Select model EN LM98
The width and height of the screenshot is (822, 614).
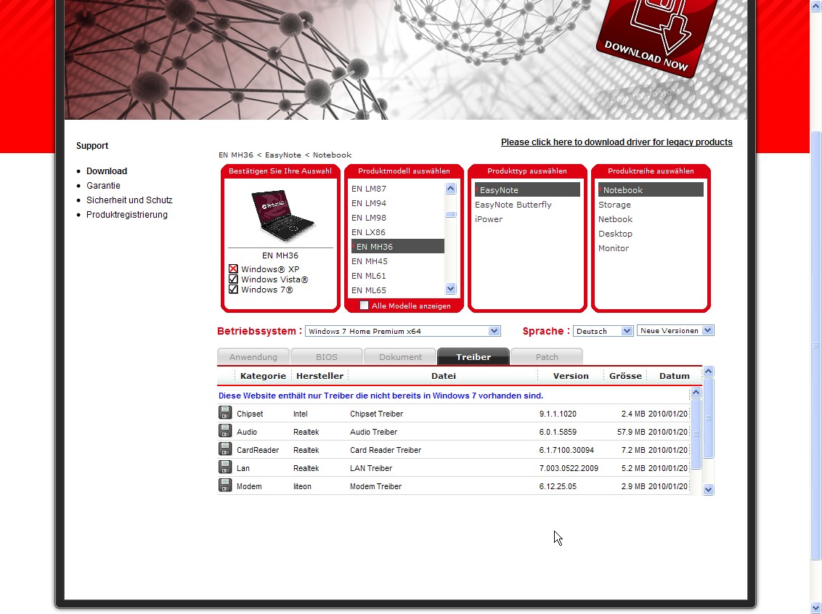[x=369, y=218]
